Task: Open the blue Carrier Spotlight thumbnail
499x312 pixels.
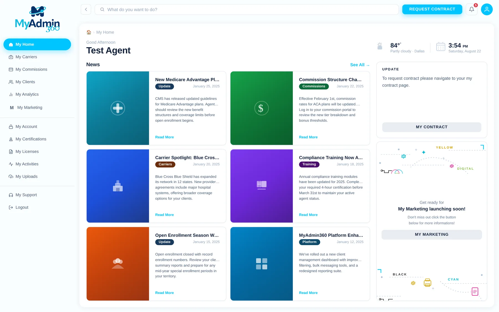Action: [118, 186]
